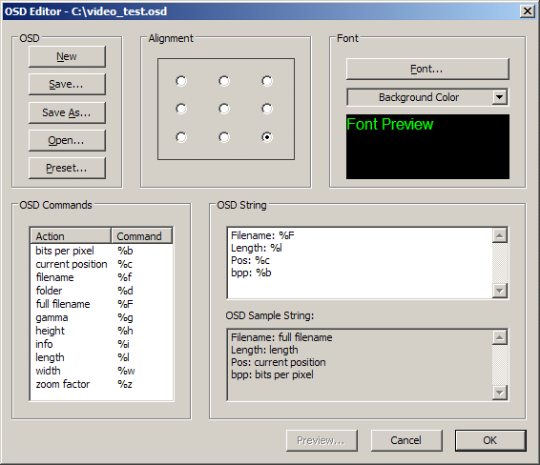
Task: Select the bottom-right alignment radio button
Action: pyautogui.click(x=267, y=137)
